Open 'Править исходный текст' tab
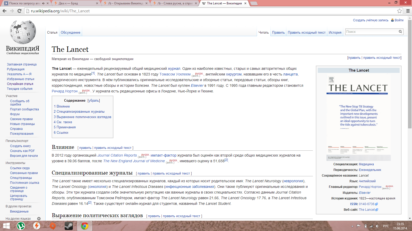This screenshot has height=231, width=412. pyautogui.click(x=307, y=33)
